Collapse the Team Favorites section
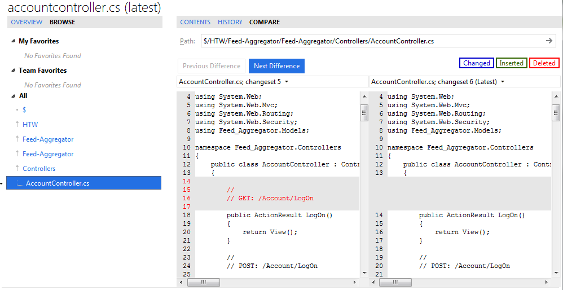Image resolution: width=563 pixels, height=290 pixels. click(14, 71)
